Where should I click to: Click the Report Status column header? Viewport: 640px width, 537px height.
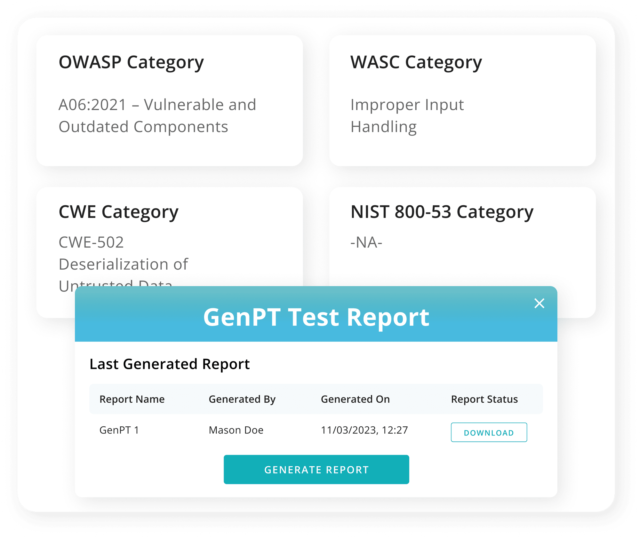(484, 399)
